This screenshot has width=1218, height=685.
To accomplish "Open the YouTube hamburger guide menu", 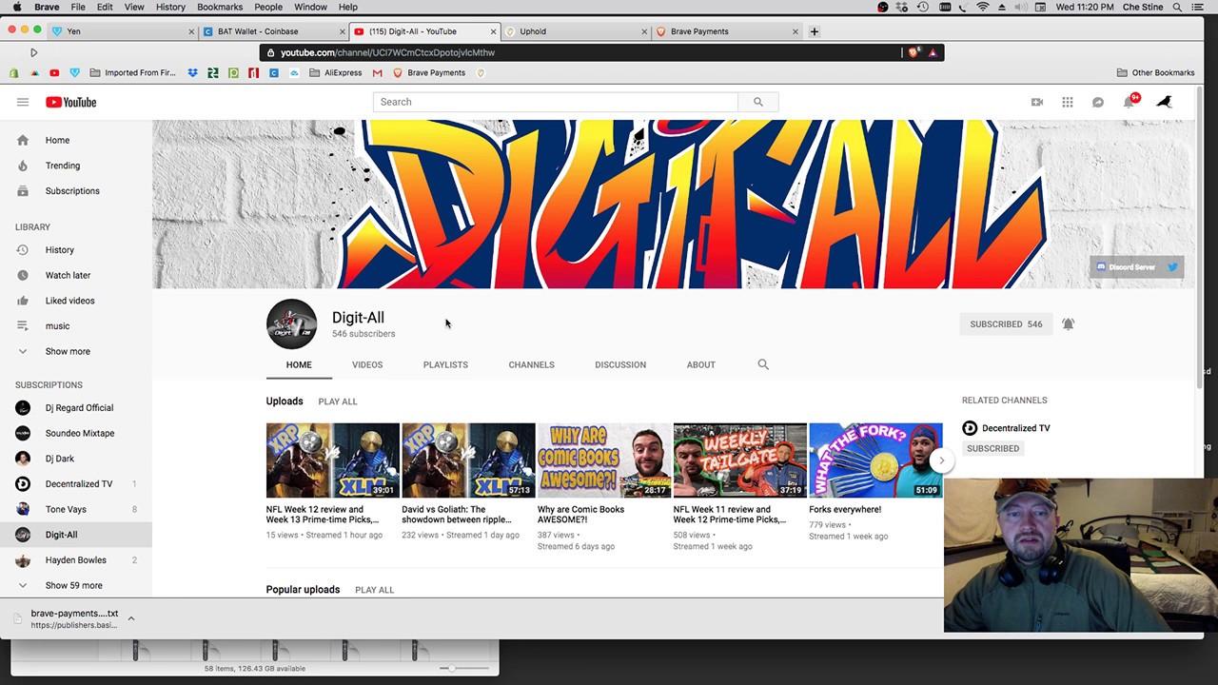I will [x=23, y=102].
